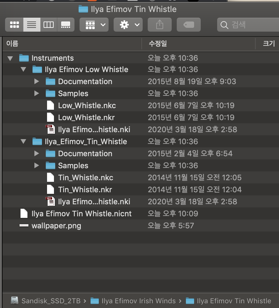279x308 pixels.
Task: Click the title bar folder proxy icon
Action: [x=83, y=9]
